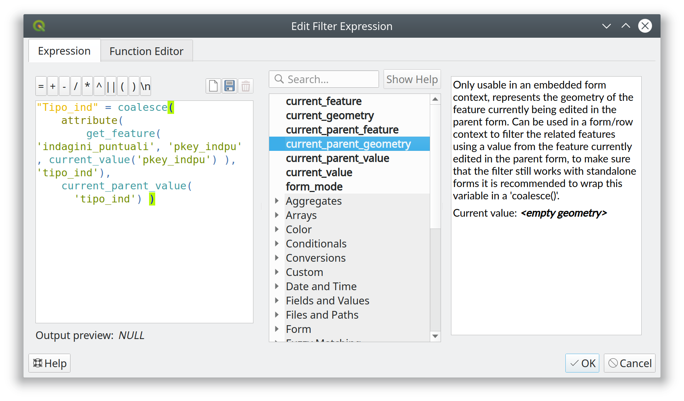Switch to the Function Editor tab
Viewport: 684px width, 401px height.
[146, 51]
